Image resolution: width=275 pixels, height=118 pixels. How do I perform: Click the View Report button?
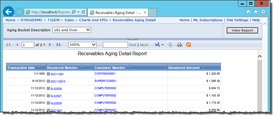tap(242, 30)
